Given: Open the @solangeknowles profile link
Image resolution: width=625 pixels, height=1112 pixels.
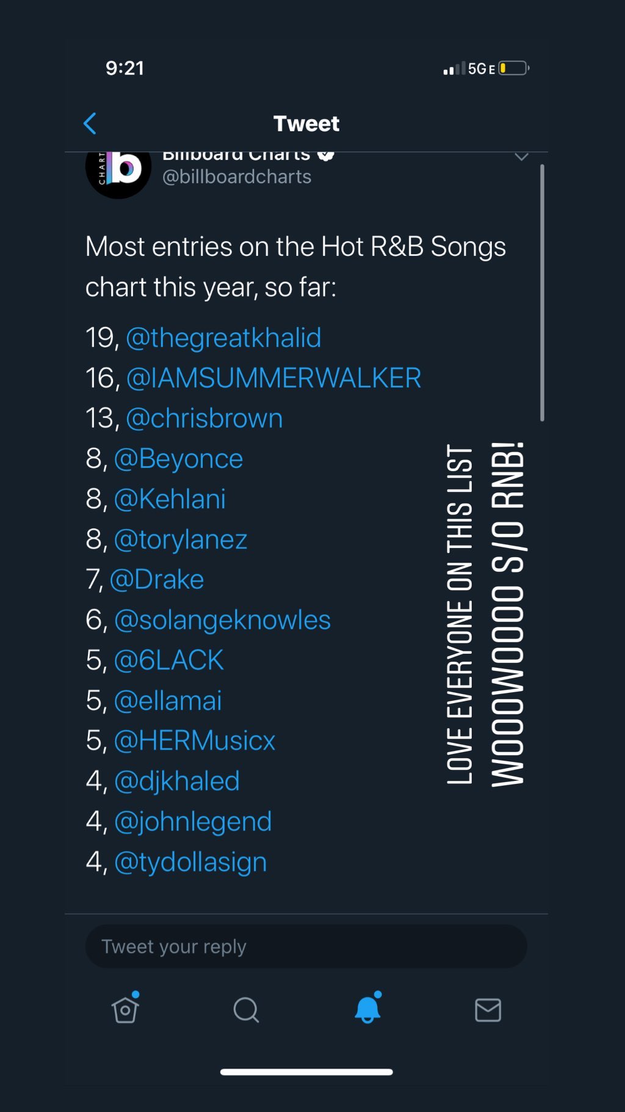Looking at the screenshot, I should coord(223,620).
